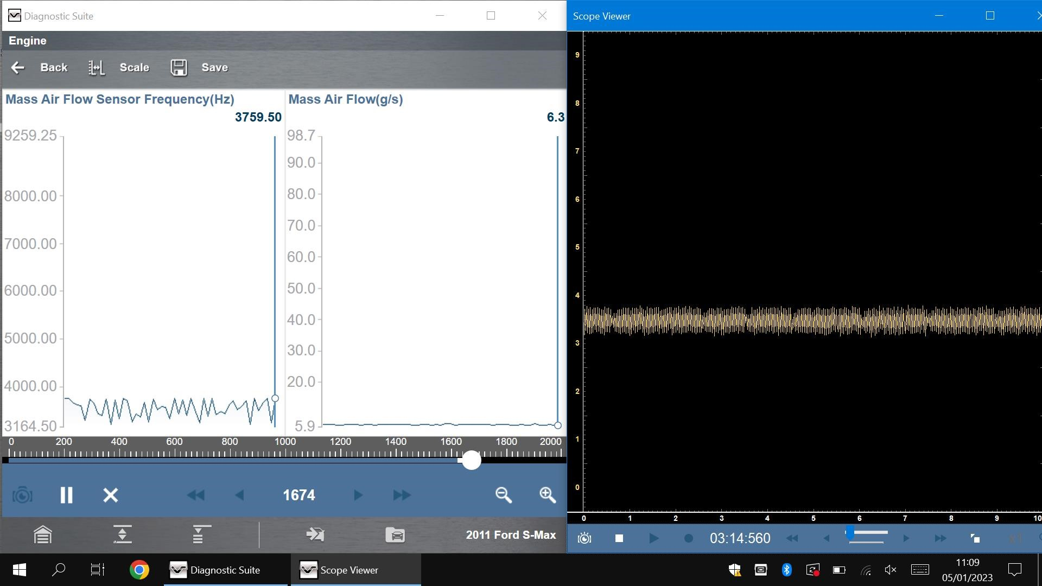Zoom in the data graph

click(547, 495)
